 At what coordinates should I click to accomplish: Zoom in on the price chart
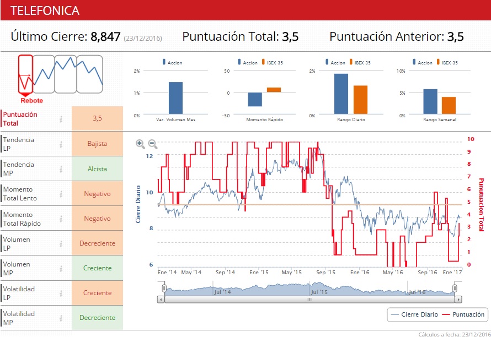(140, 144)
